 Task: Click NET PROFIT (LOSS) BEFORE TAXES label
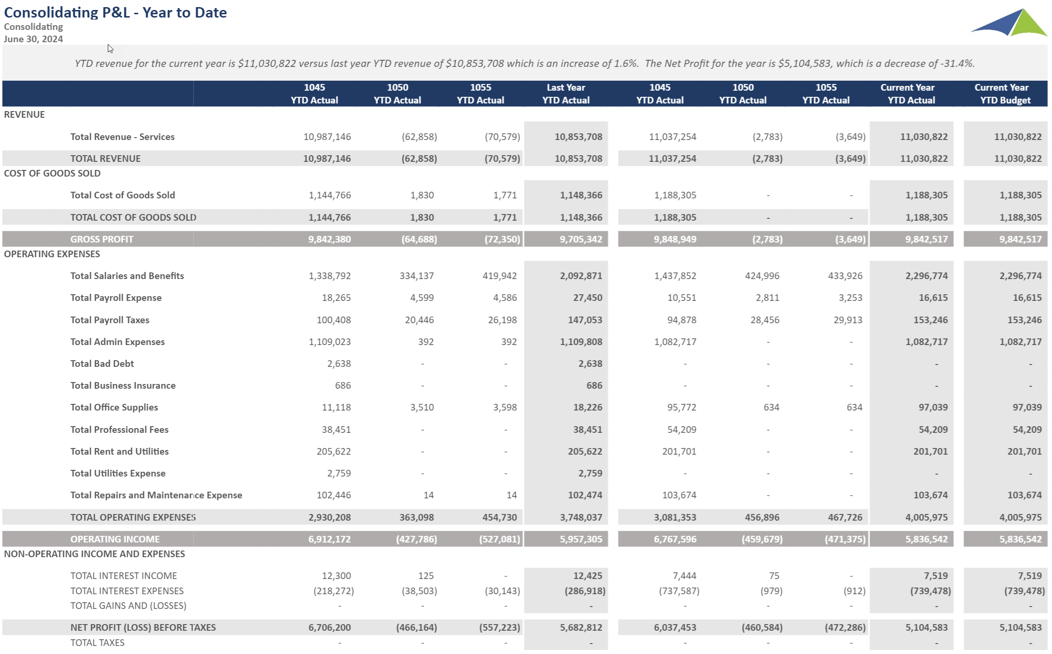click(x=143, y=627)
